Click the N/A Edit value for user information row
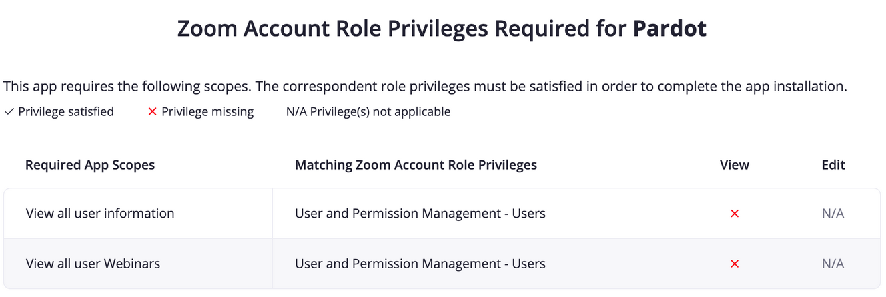Screen dimensions: 886x297 point(833,214)
